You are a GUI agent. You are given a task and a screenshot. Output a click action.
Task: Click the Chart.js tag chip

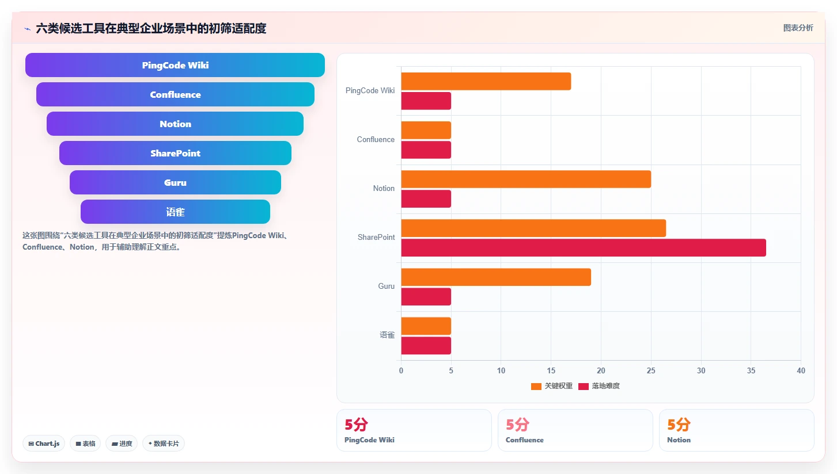point(44,444)
